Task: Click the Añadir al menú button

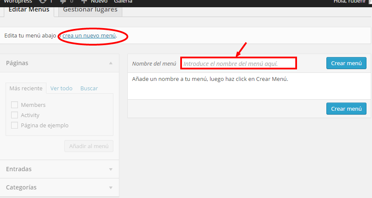Action: [x=89, y=146]
